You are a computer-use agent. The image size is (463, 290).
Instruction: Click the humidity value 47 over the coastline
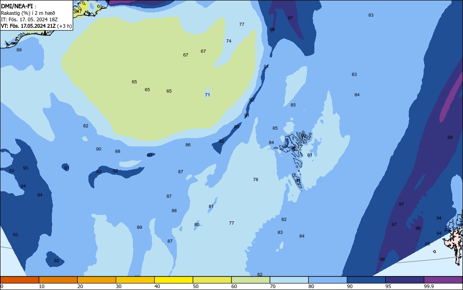tap(79, 11)
